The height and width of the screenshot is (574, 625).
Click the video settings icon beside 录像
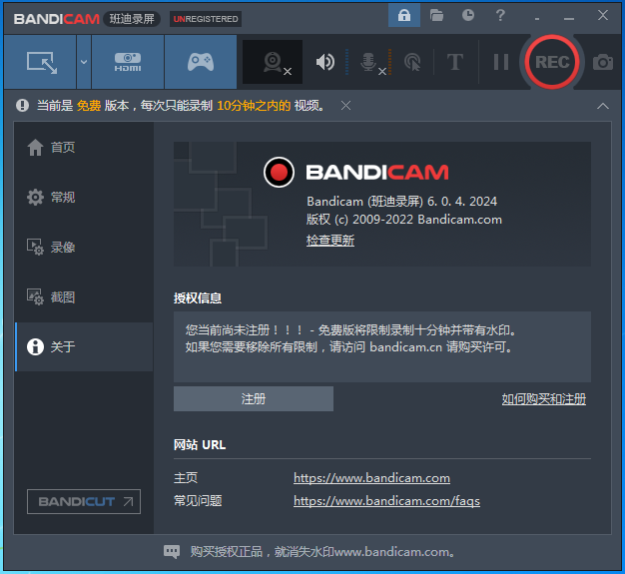pyautogui.click(x=35, y=248)
